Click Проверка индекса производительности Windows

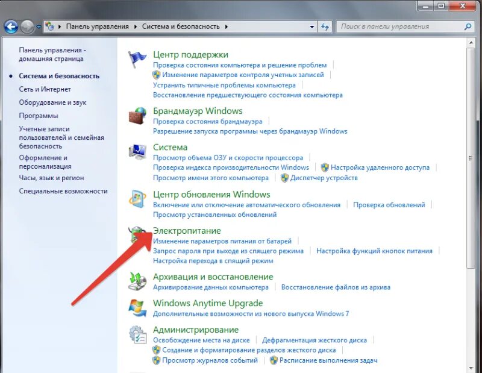tap(231, 168)
